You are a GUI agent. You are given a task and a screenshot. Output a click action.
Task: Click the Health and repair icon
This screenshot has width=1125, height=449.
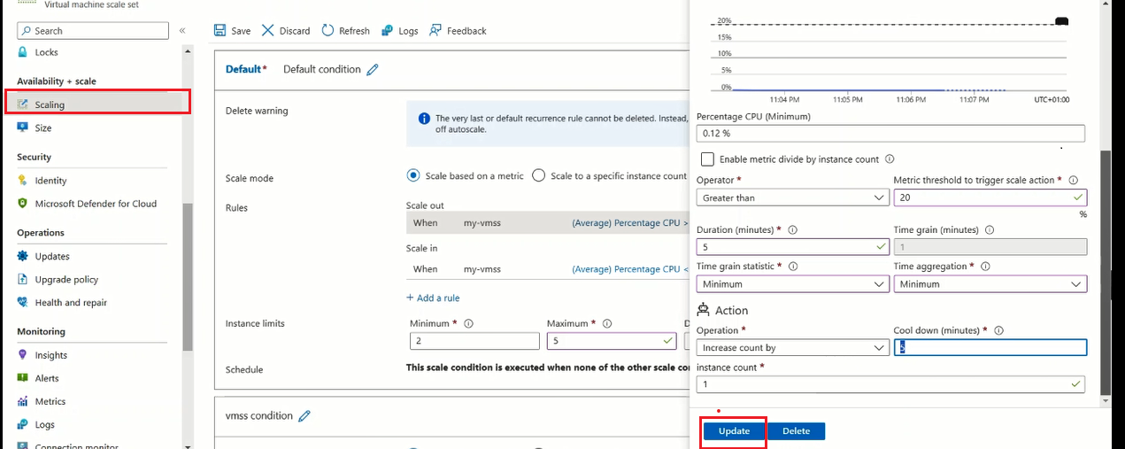click(x=23, y=302)
